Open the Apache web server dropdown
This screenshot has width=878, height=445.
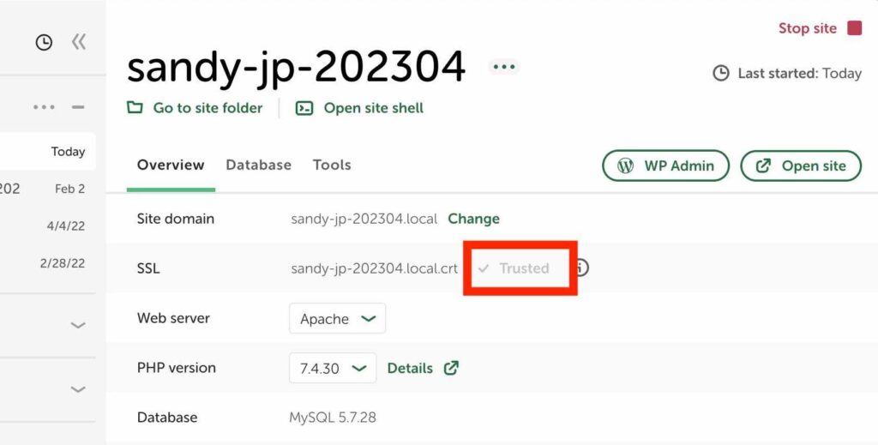coord(338,318)
